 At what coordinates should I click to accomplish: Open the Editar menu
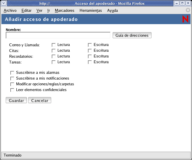[x=26, y=10]
